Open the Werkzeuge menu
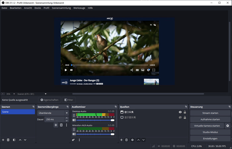Image resolution: width=232 pixels, height=149 pixels. (x=79, y=8)
